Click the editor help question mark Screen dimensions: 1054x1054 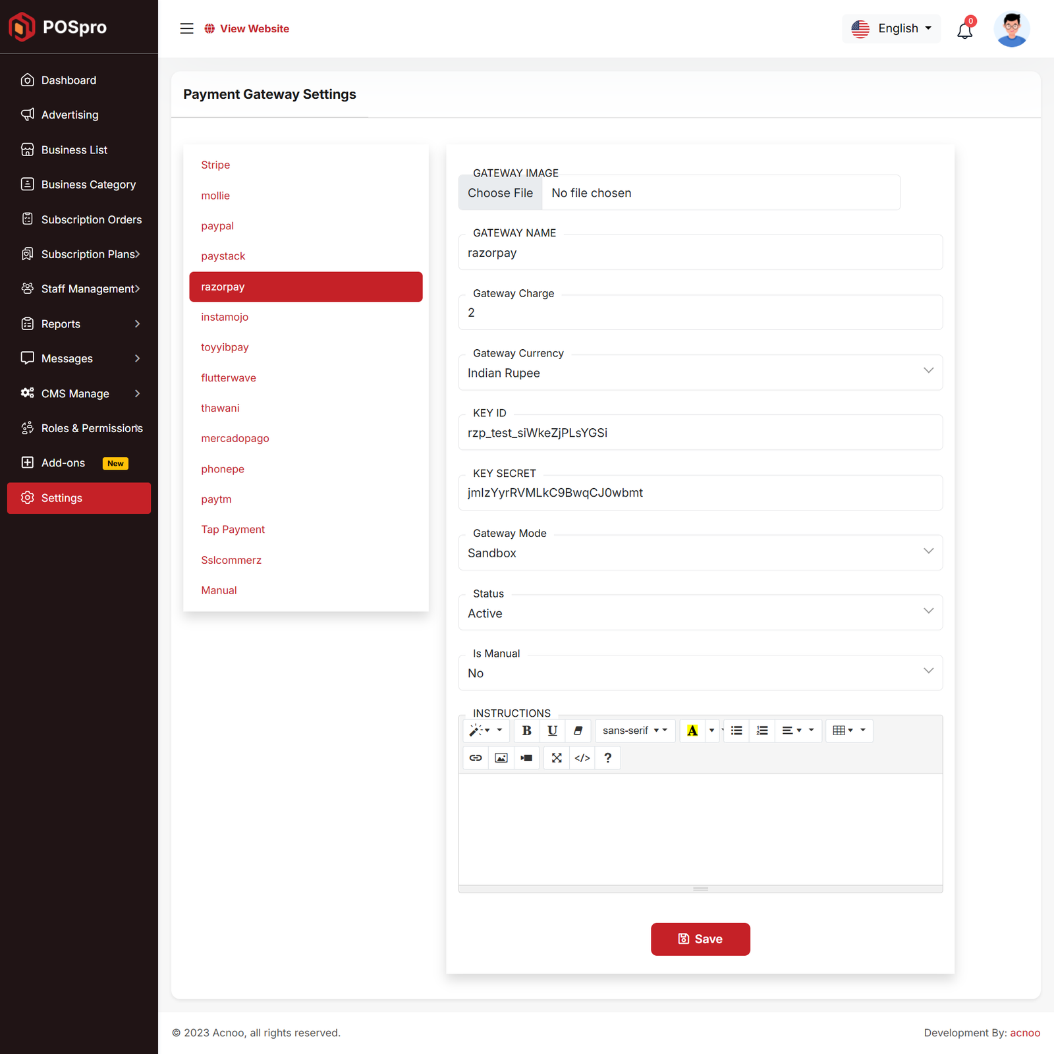(x=607, y=758)
